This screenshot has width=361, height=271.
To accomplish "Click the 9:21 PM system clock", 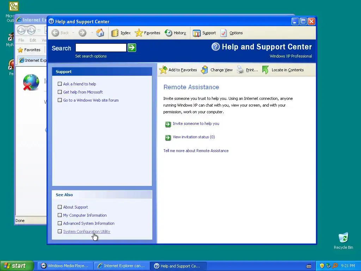I will click(348, 266).
